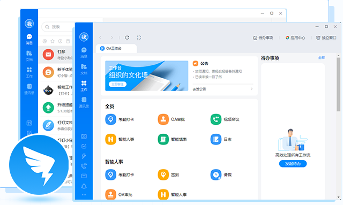This screenshot has height=205, width=343.
Task: Open the 日志 log app
Action: [x=221, y=139]
